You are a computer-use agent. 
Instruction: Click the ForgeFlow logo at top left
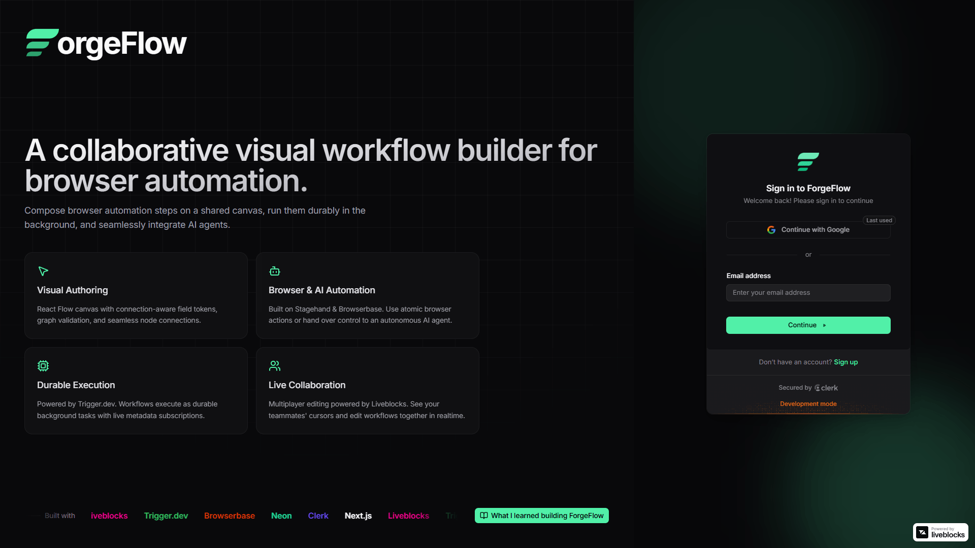tap(106, 43)
